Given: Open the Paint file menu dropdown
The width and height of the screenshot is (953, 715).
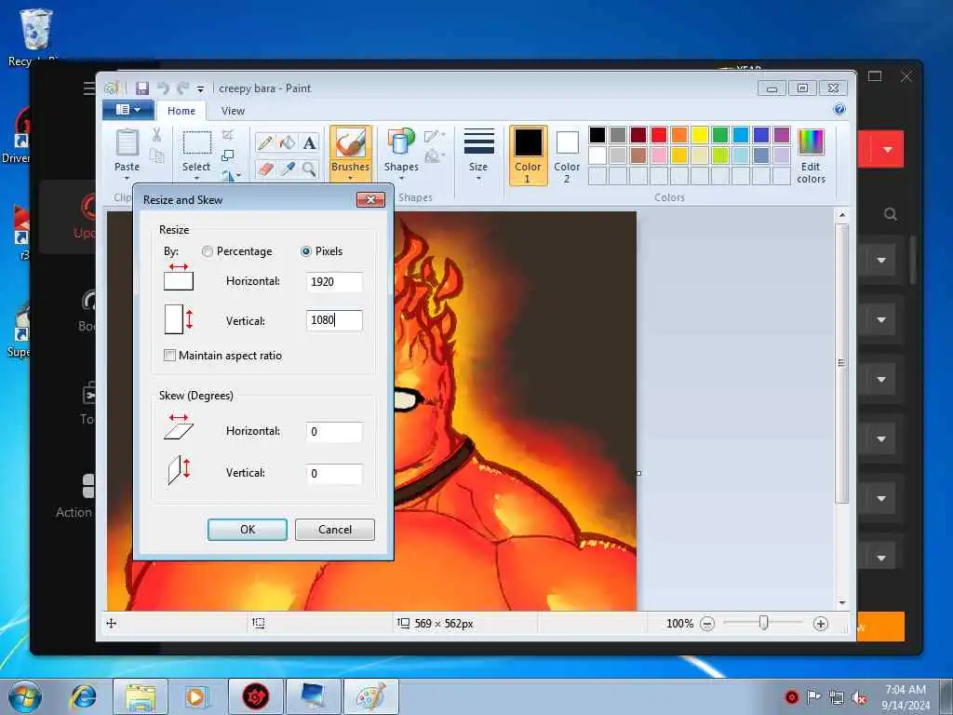Looking at the screenshot, I should [x=128, y=110].
